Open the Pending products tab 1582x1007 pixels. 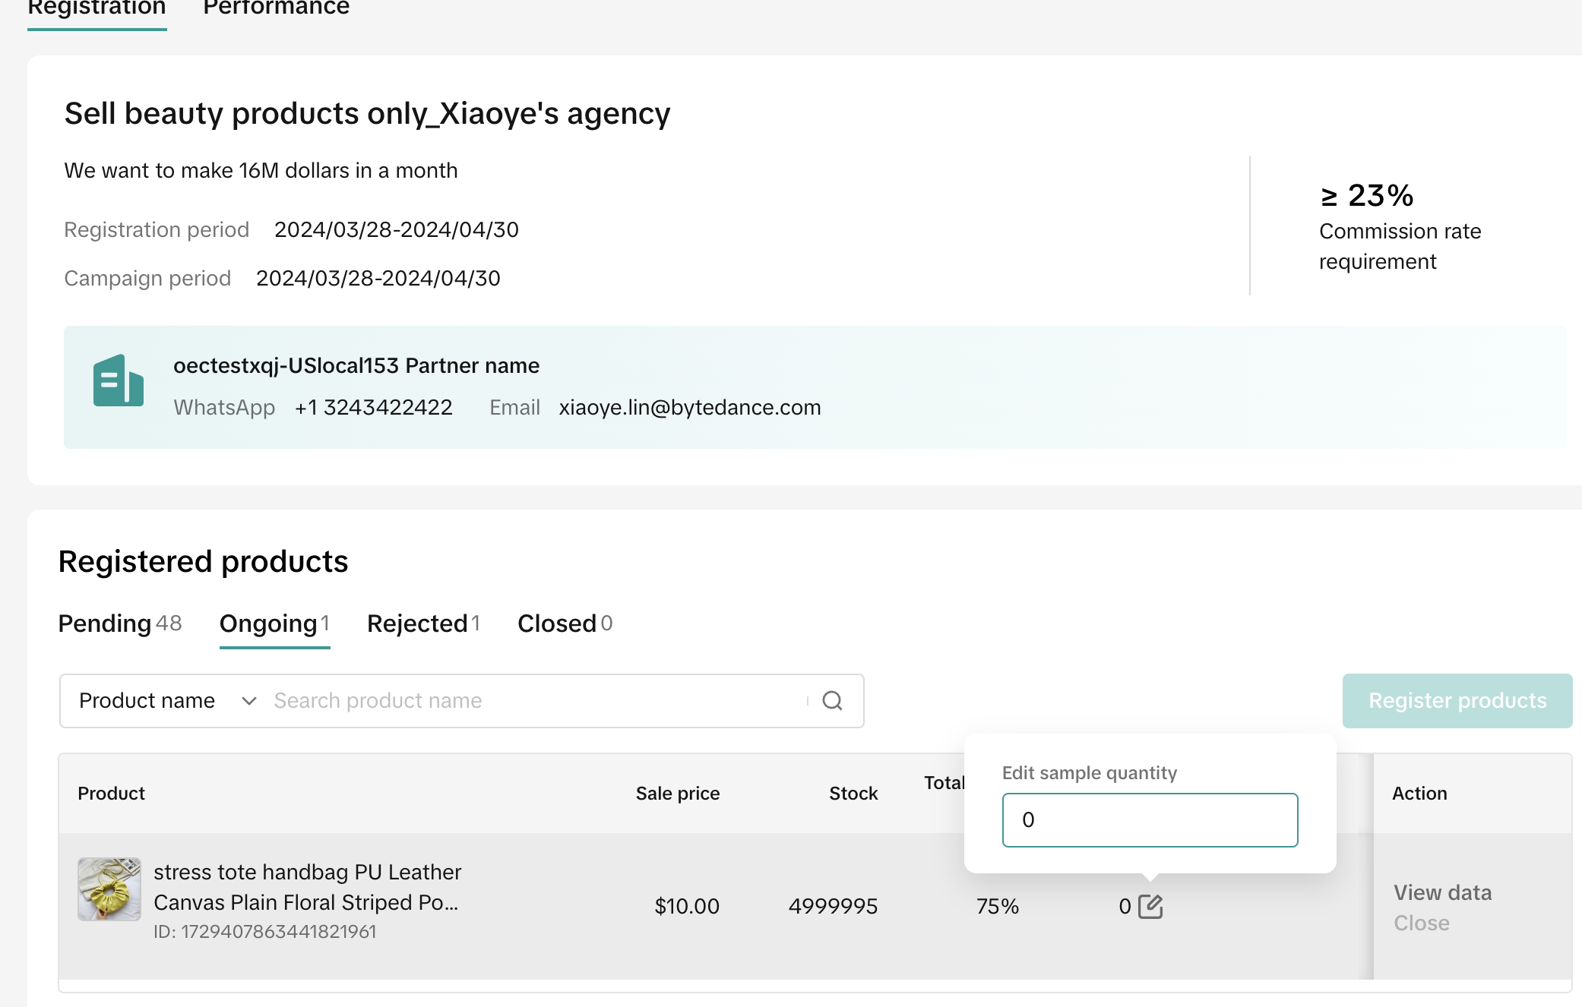[119, 623]
